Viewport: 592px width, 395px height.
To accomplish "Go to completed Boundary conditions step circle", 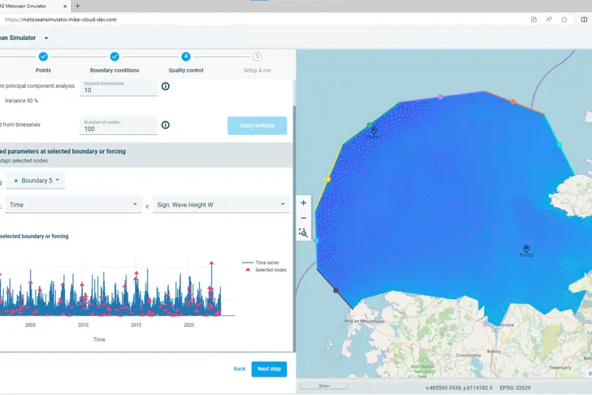I will pyautogui.click(x=115, y=57).
